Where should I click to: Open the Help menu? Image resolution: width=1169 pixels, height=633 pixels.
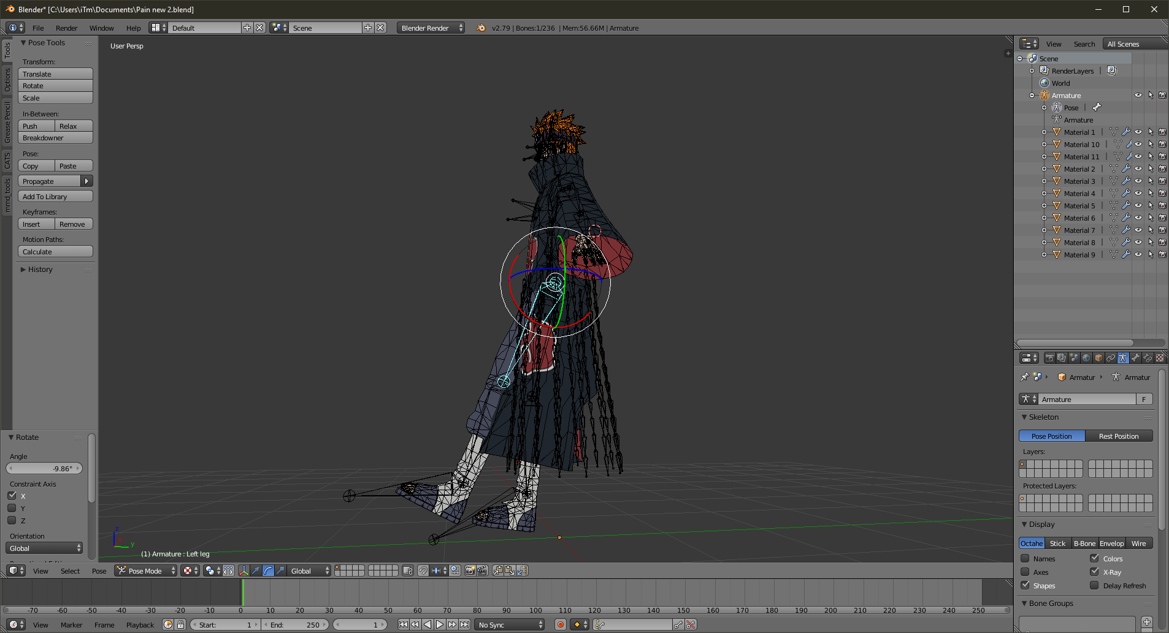[x=133, y=28]
